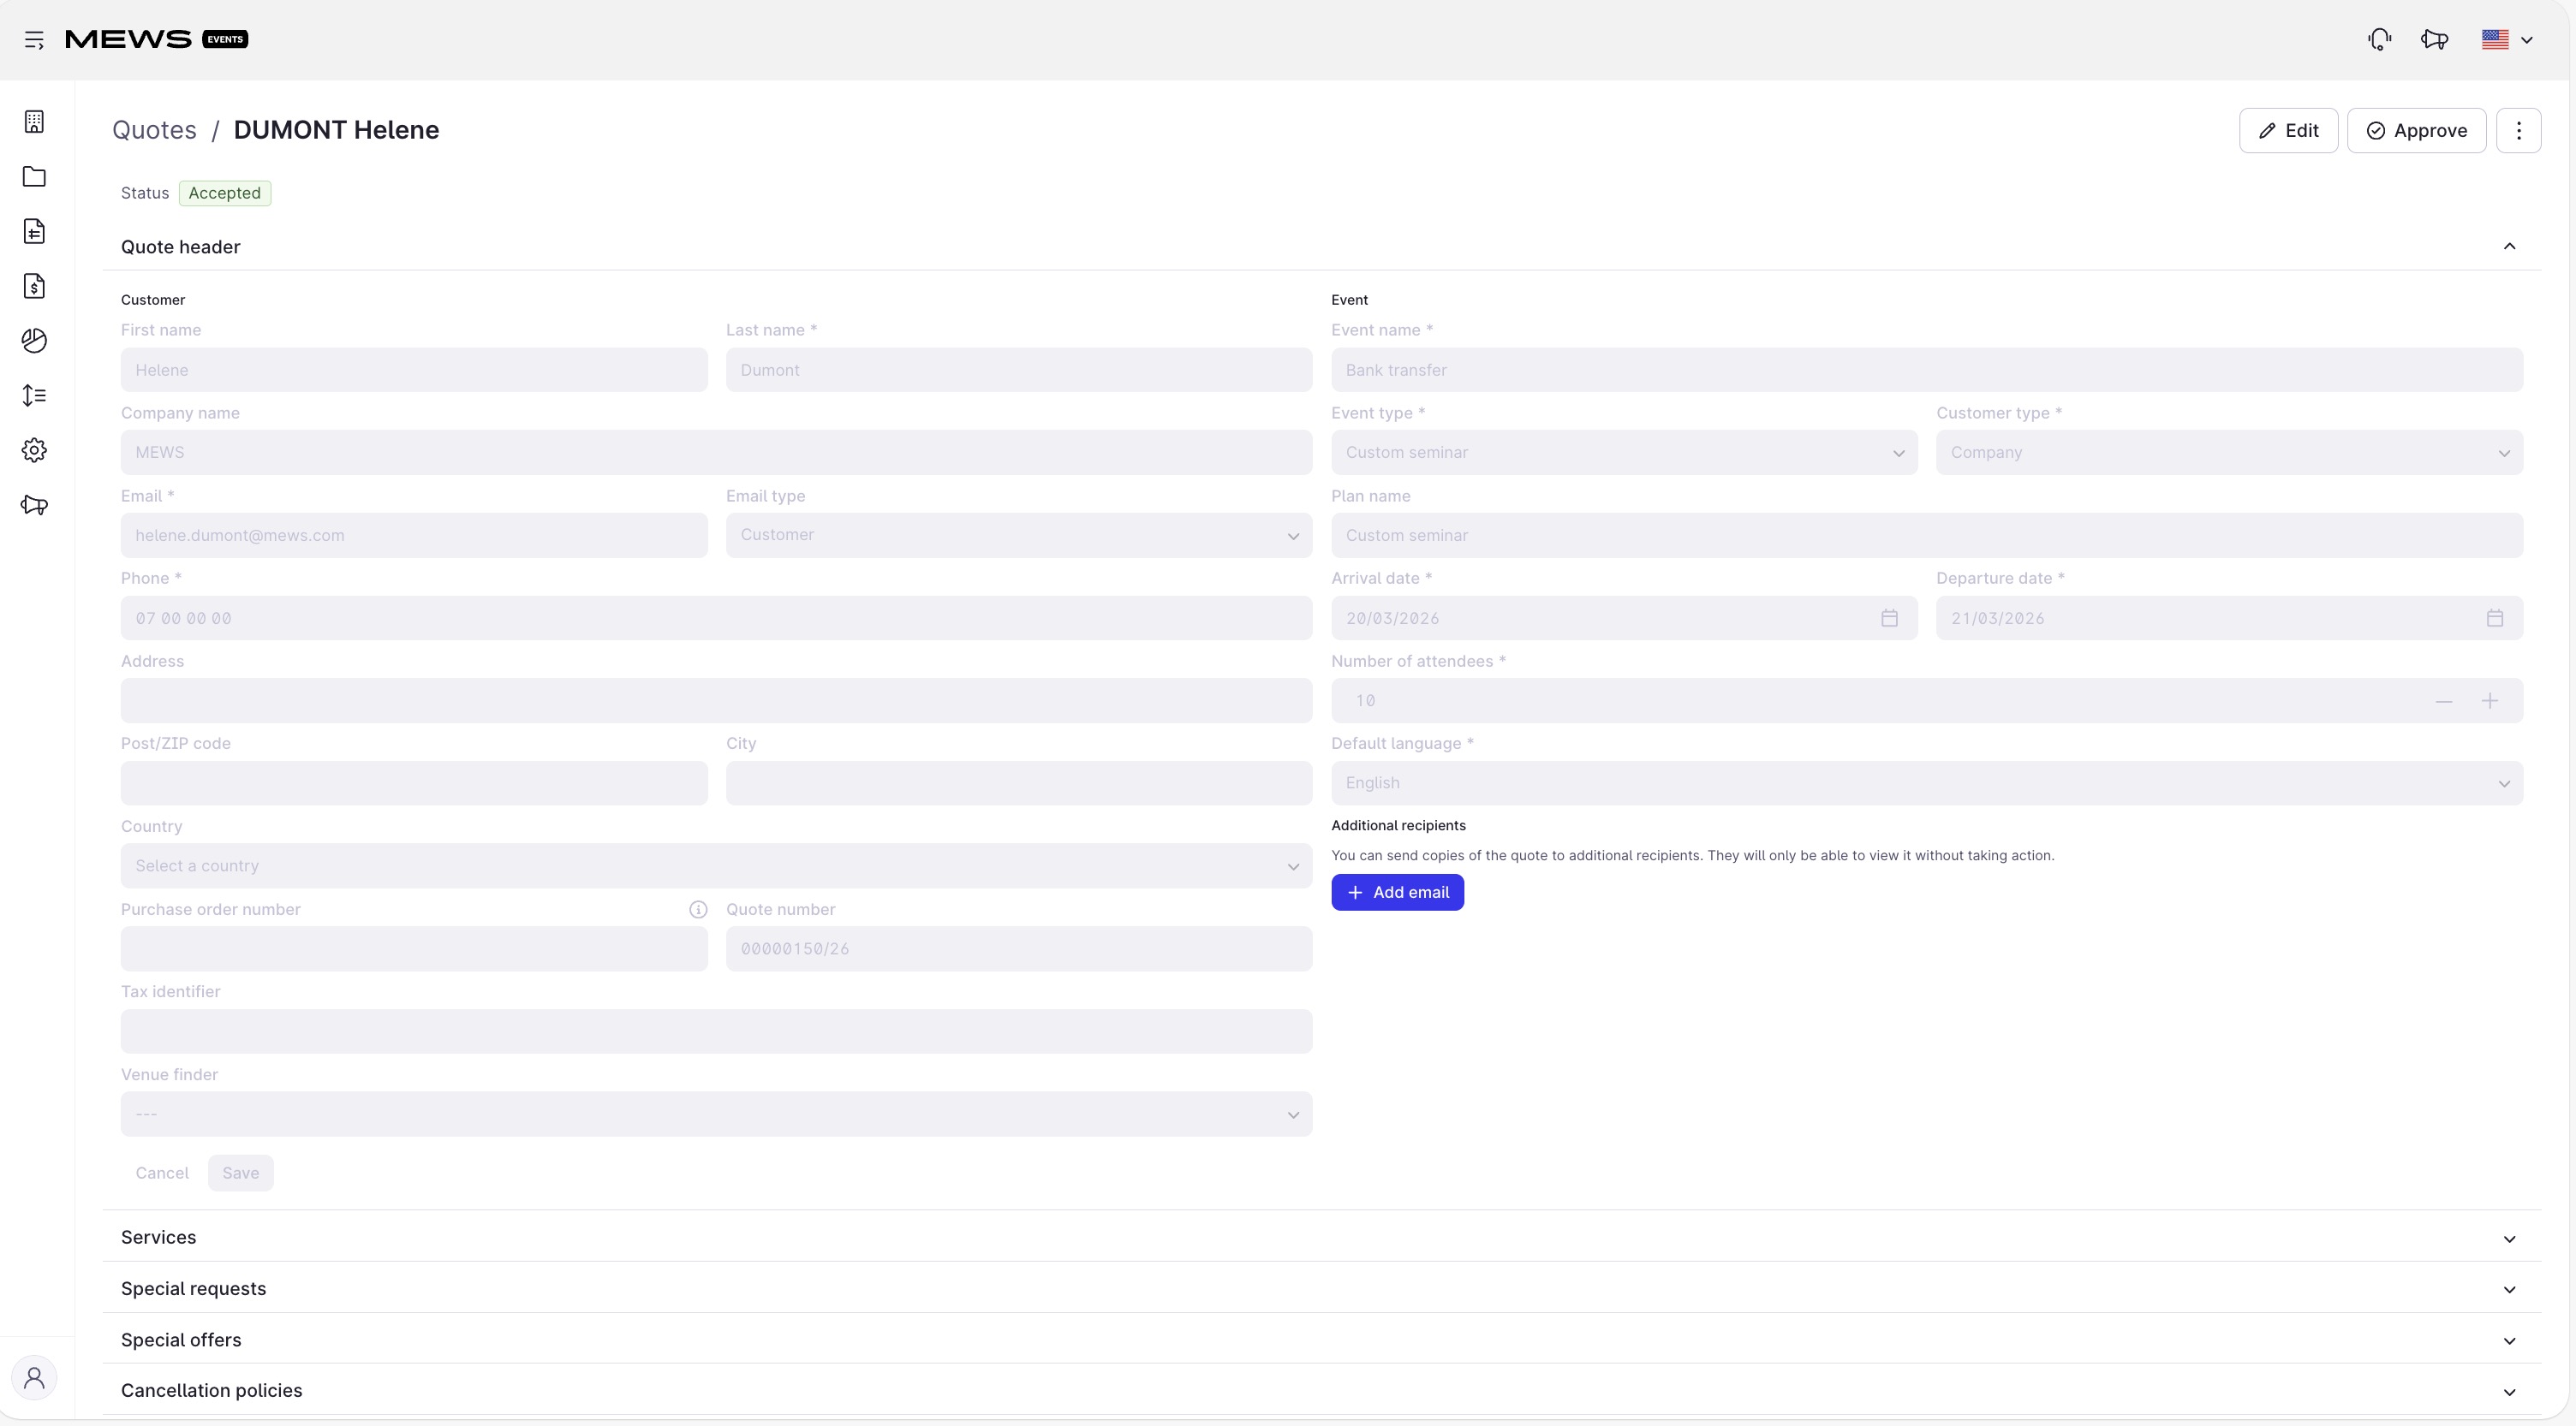Viewport: 2576px width, 1426px height.
Task: Open the Email type dropdown
Action: (x=1019, y=536)
